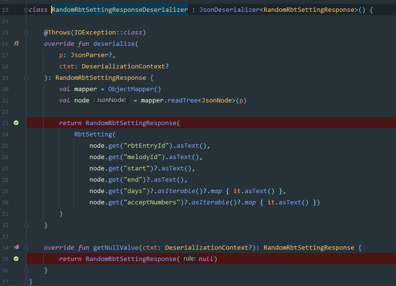This screenshot has width=396, height=286.
Task: Click the override gutter icon beside deserialize
Action: click(16, 43)
